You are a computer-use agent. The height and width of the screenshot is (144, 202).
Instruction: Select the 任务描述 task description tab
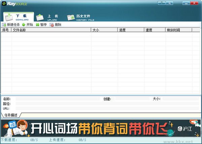tap(11, 115)
